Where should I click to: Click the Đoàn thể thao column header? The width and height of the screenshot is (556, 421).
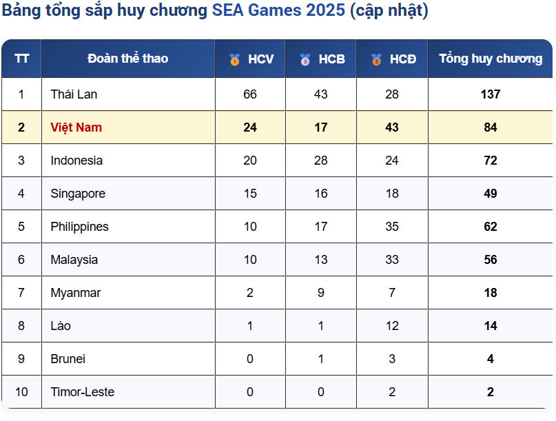pyautogui.click(x=127, y=59)
